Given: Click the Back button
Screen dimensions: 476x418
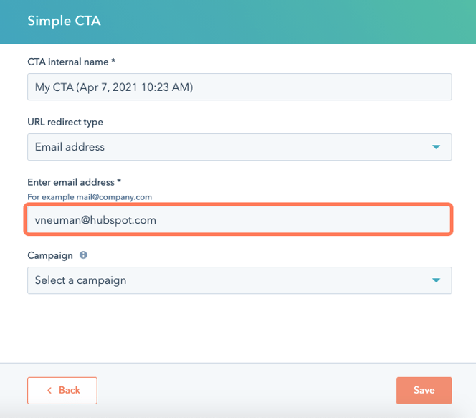Looking at the screenshot, I should 62,390.
